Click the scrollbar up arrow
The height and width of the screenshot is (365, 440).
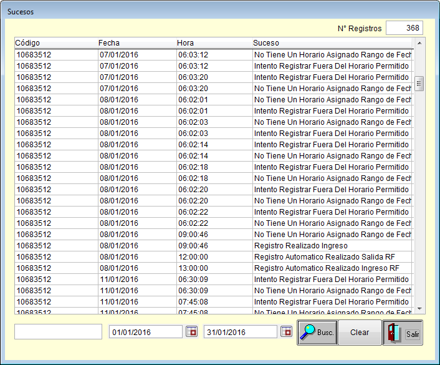coord(419,43)
